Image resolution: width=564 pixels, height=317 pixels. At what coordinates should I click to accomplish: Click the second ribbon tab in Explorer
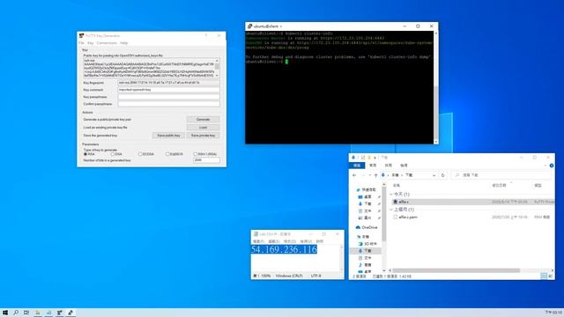[x=373, y=166]
